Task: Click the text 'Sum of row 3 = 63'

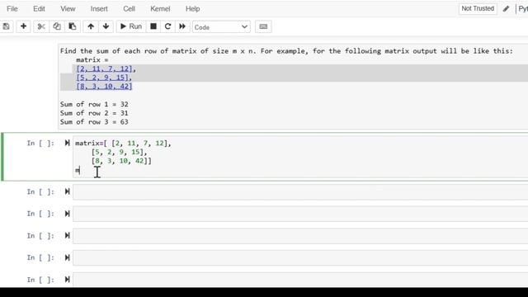Action: (94, 122)
